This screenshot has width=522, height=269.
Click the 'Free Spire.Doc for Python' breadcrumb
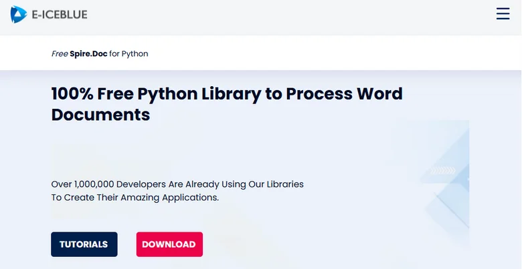tap(100, 54)
